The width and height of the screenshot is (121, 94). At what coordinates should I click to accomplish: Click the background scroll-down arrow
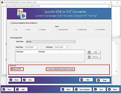[116, 71]
